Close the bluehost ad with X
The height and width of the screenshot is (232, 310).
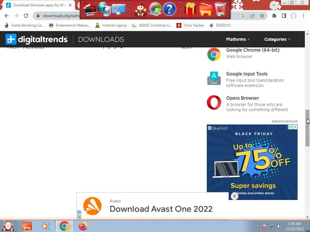(x=295, y=127)
